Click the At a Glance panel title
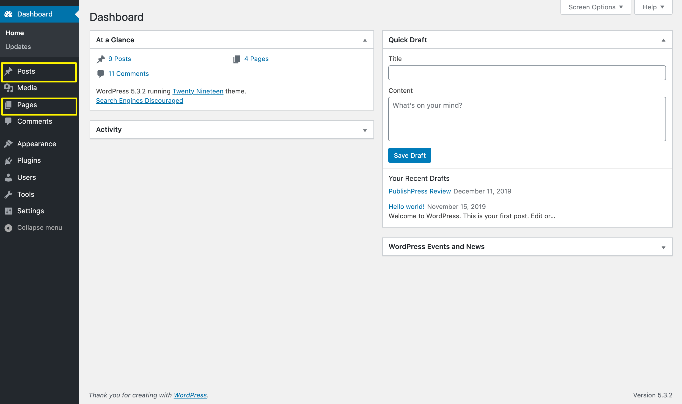The width and height of the screenshot is (682, 404). coord(115,40)
